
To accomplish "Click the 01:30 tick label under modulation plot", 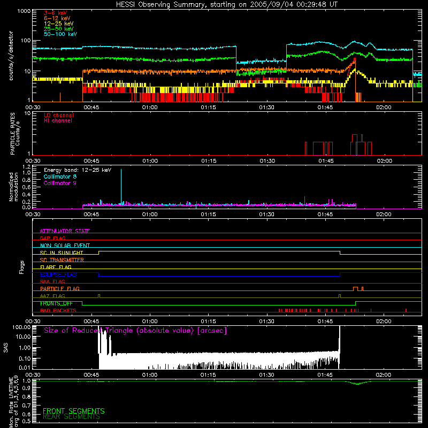I will pos(266,215).
